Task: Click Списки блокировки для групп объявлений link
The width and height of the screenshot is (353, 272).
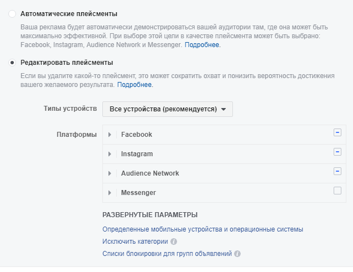Action: [x=167, y=254]
